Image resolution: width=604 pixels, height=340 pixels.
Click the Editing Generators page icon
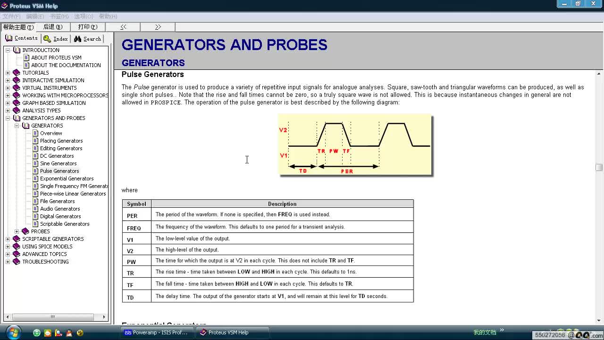tap(35, 148)
